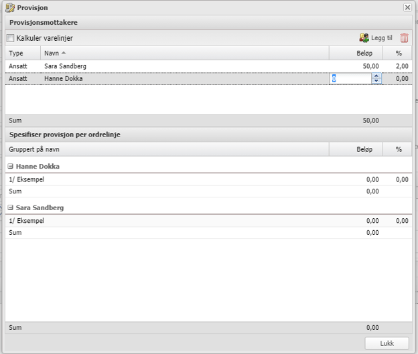
Task: Sort by the Type column header
Action: pyautogui.click(x=16, y=53)
